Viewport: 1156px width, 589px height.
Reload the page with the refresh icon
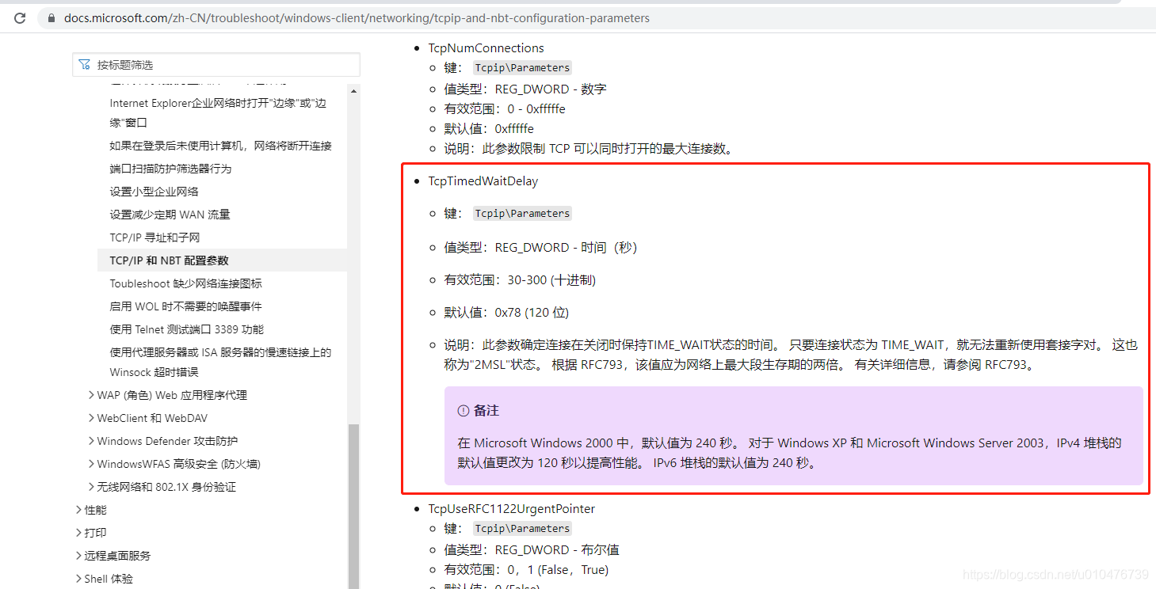pyautogui.click(x=20, y=17)
